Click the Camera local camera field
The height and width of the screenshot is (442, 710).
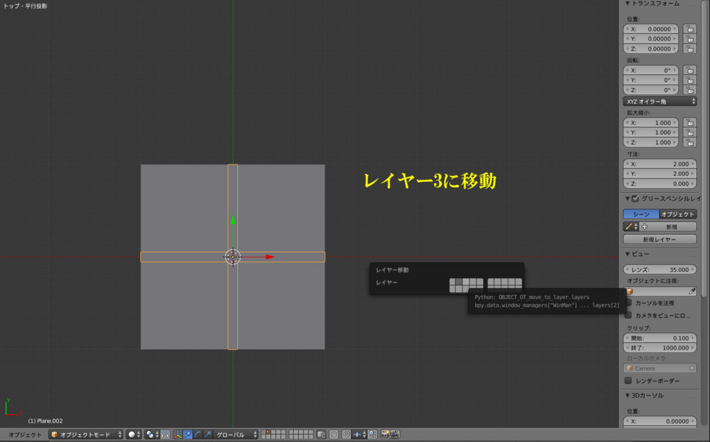tap(660, 368)
